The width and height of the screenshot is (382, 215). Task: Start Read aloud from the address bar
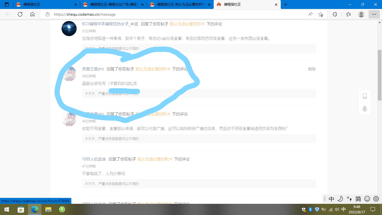(x=310, y=14)
